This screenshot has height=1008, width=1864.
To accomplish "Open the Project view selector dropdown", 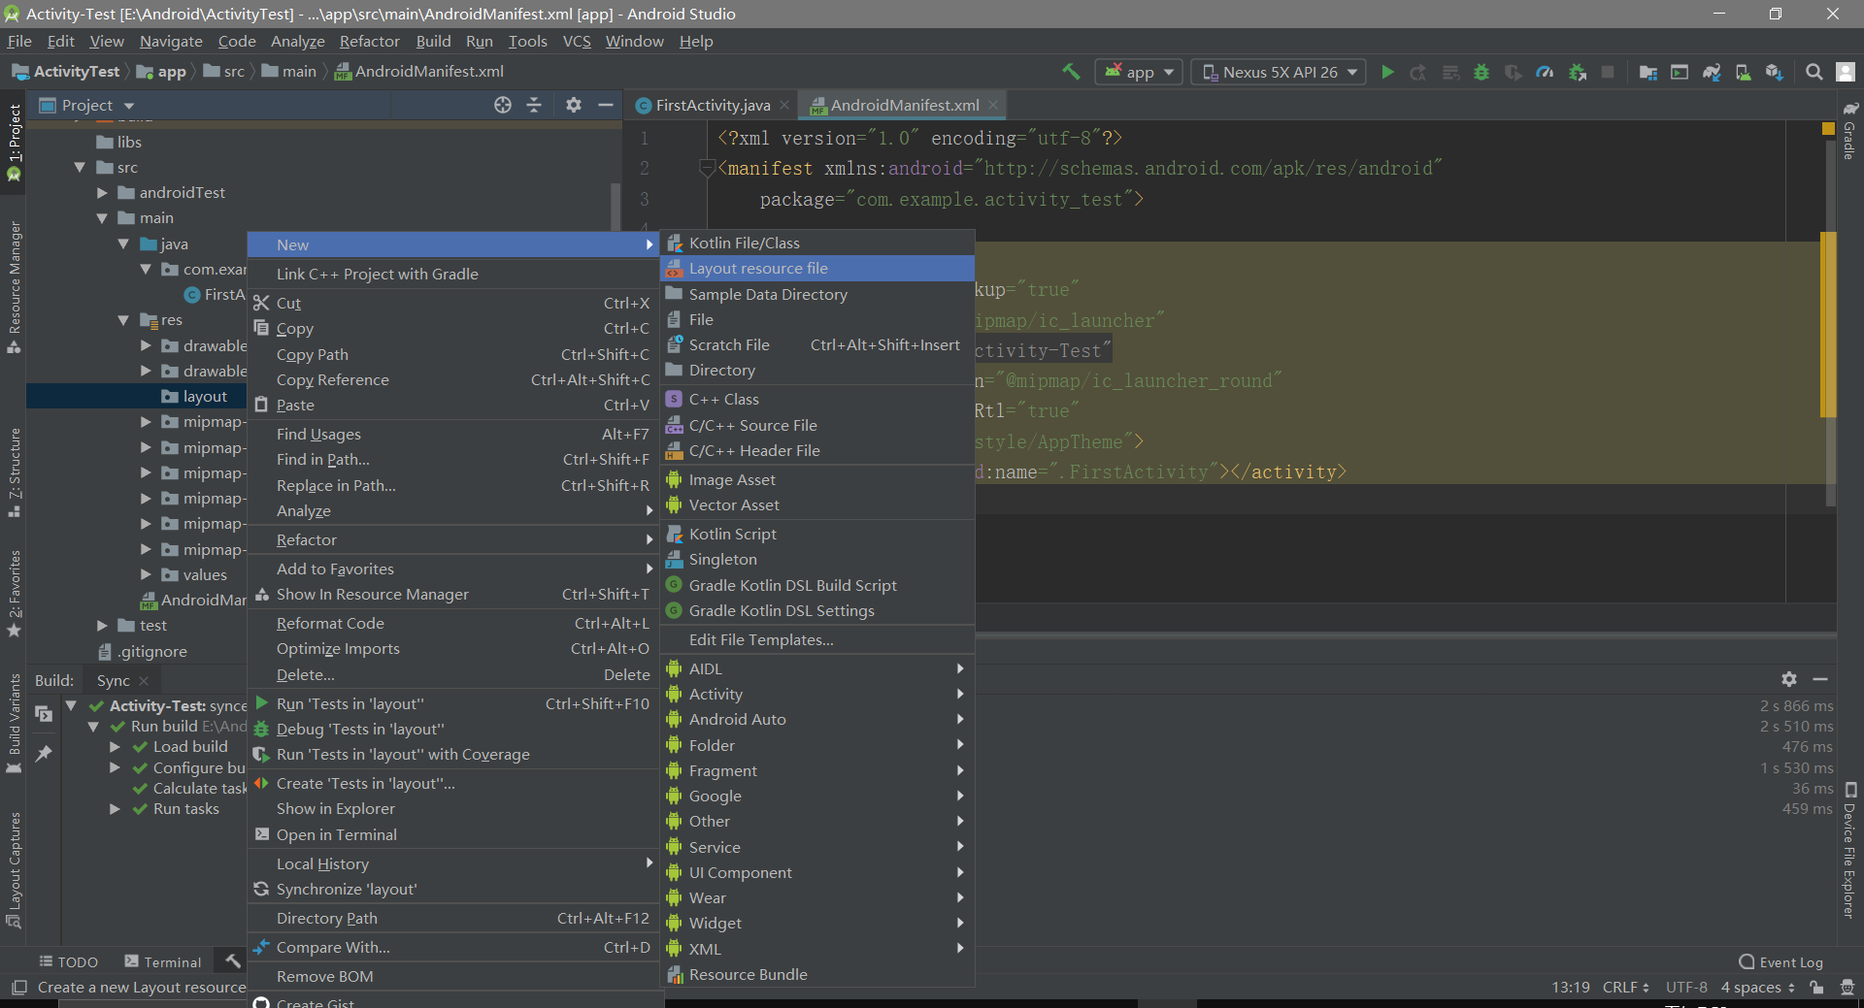I will tap(86, 105).
